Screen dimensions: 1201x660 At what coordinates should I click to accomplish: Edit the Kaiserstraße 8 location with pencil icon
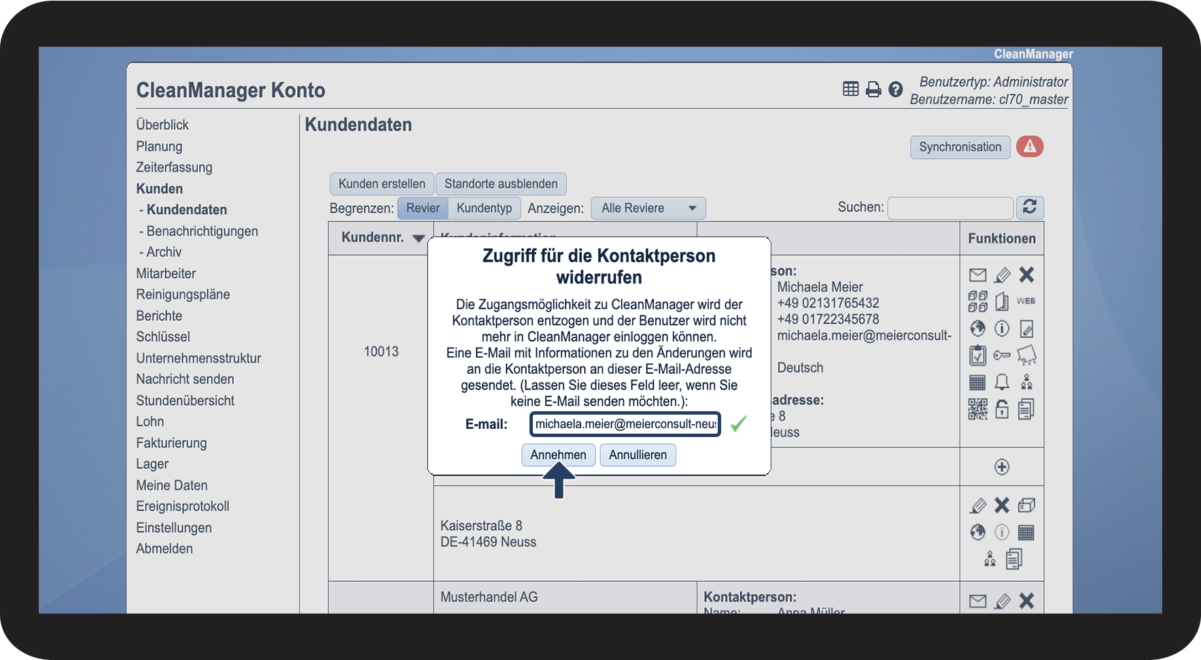[x=977, y=505]
